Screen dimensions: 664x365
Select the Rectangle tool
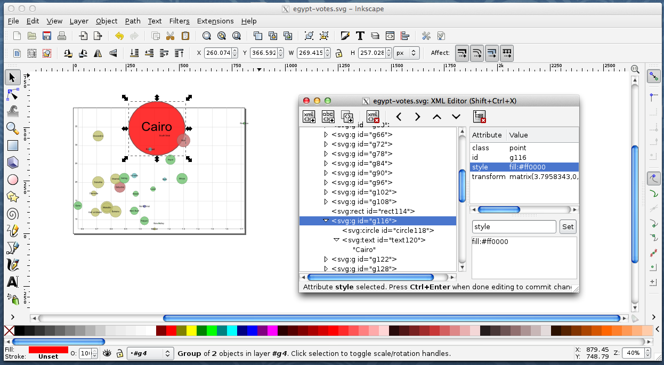(x=12, y=145)
